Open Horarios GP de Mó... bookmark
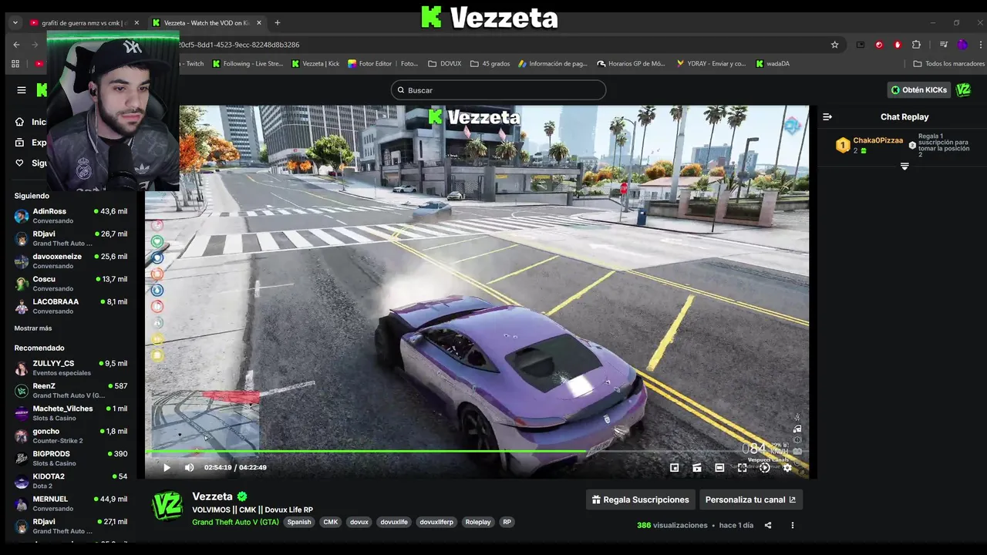The height and width of the screenshot is (555, 987). tap(632, 64)
